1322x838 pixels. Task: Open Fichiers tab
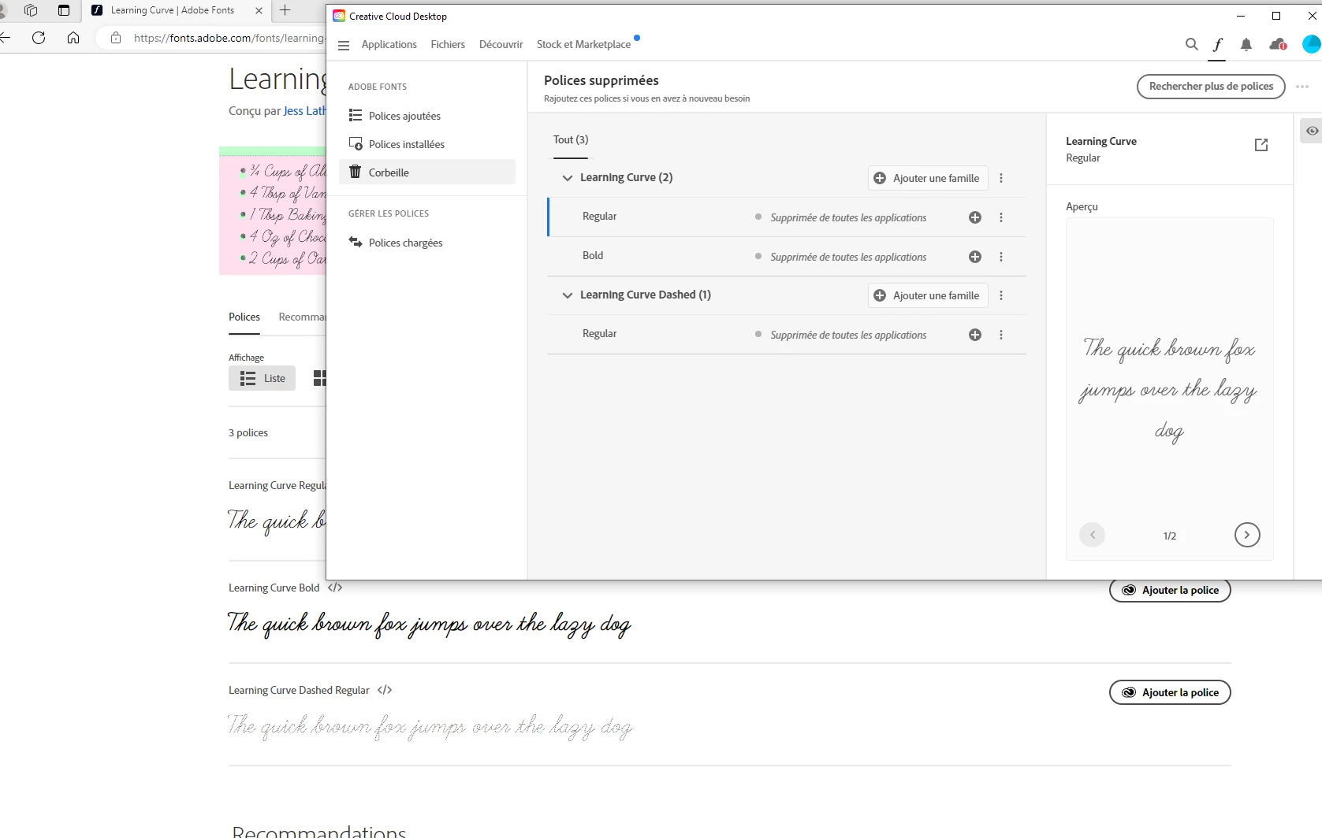click(448, 45)
